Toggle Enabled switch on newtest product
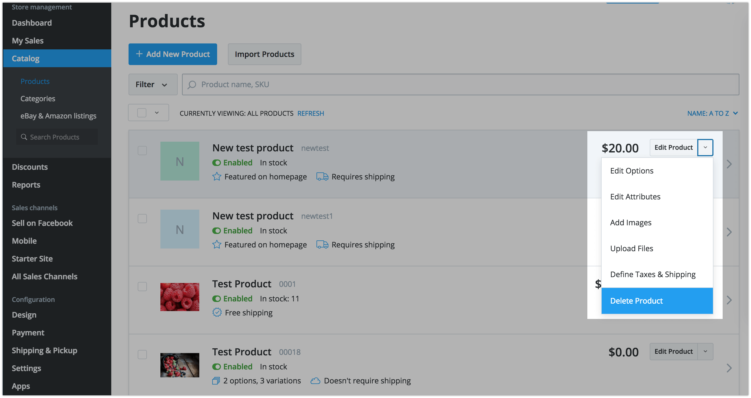The width and height of the screenshot is (751, 398). tap(217, 163)
